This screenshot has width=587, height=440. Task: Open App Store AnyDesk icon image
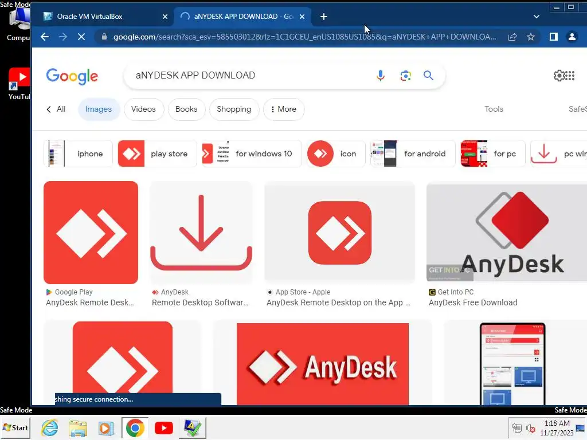coord(339,233)
